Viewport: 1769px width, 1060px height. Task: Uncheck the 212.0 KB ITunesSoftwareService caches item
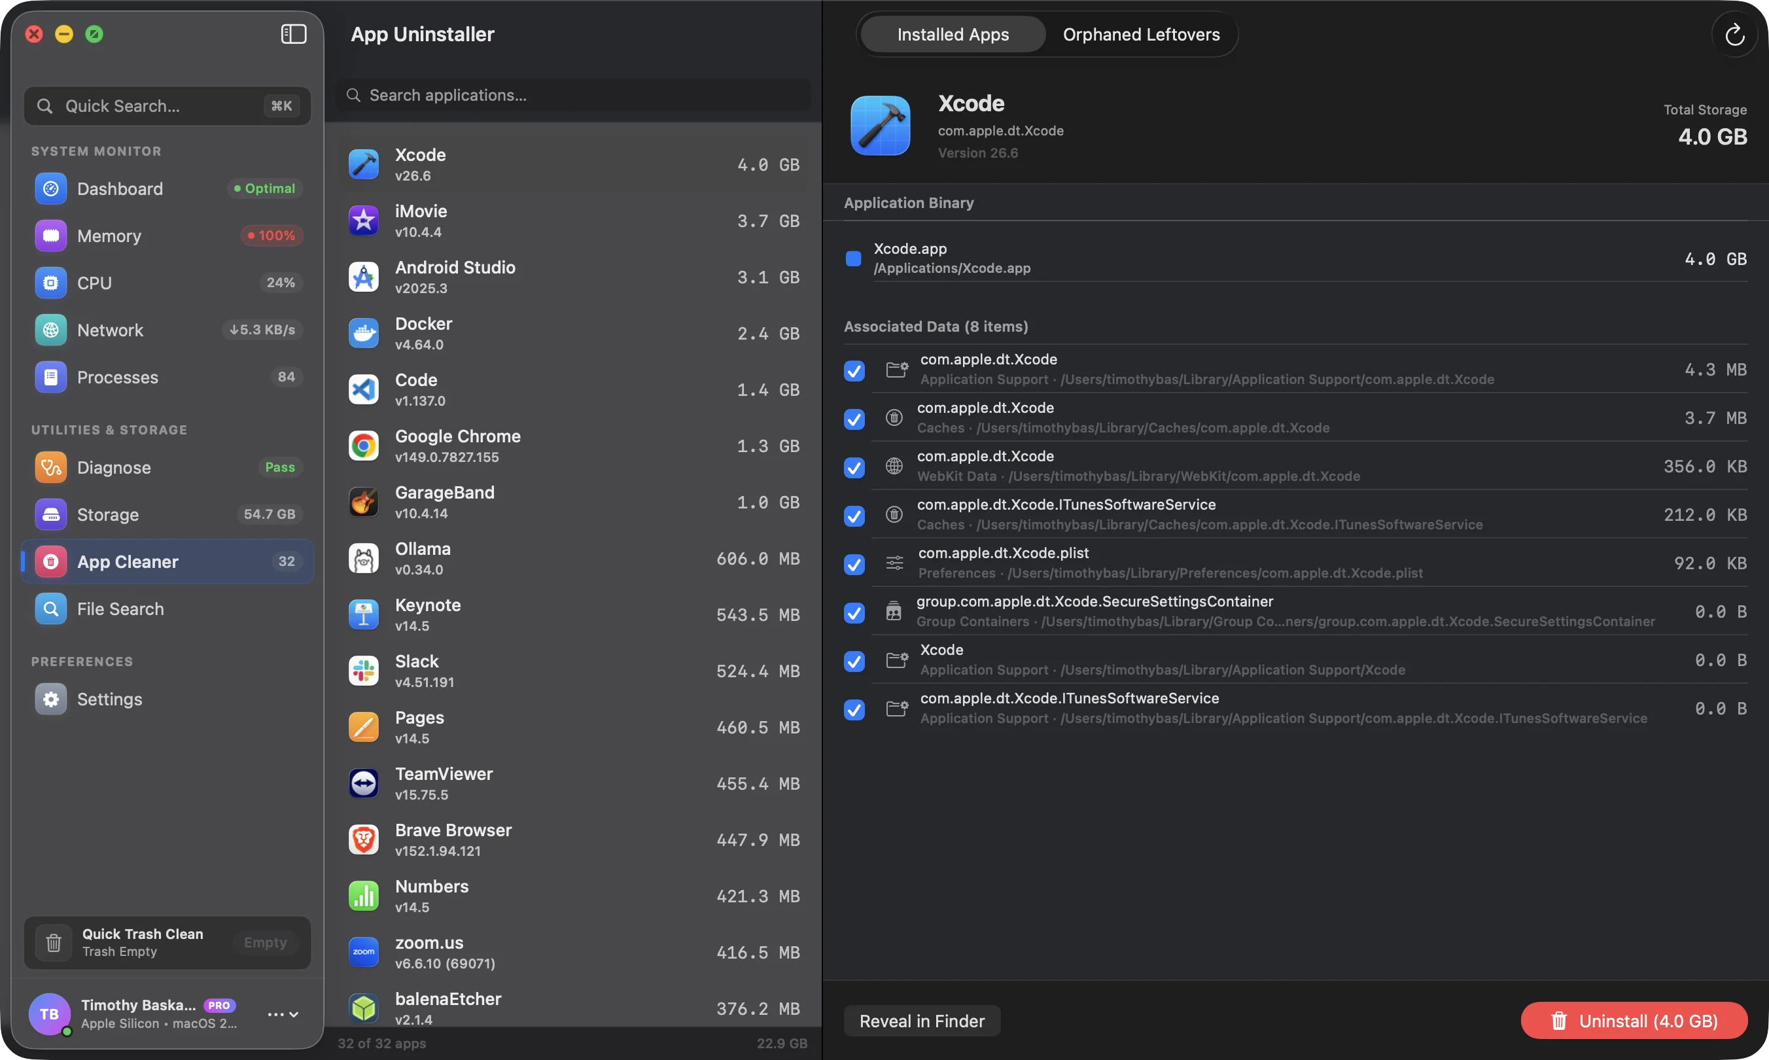(x=854, y=516)
